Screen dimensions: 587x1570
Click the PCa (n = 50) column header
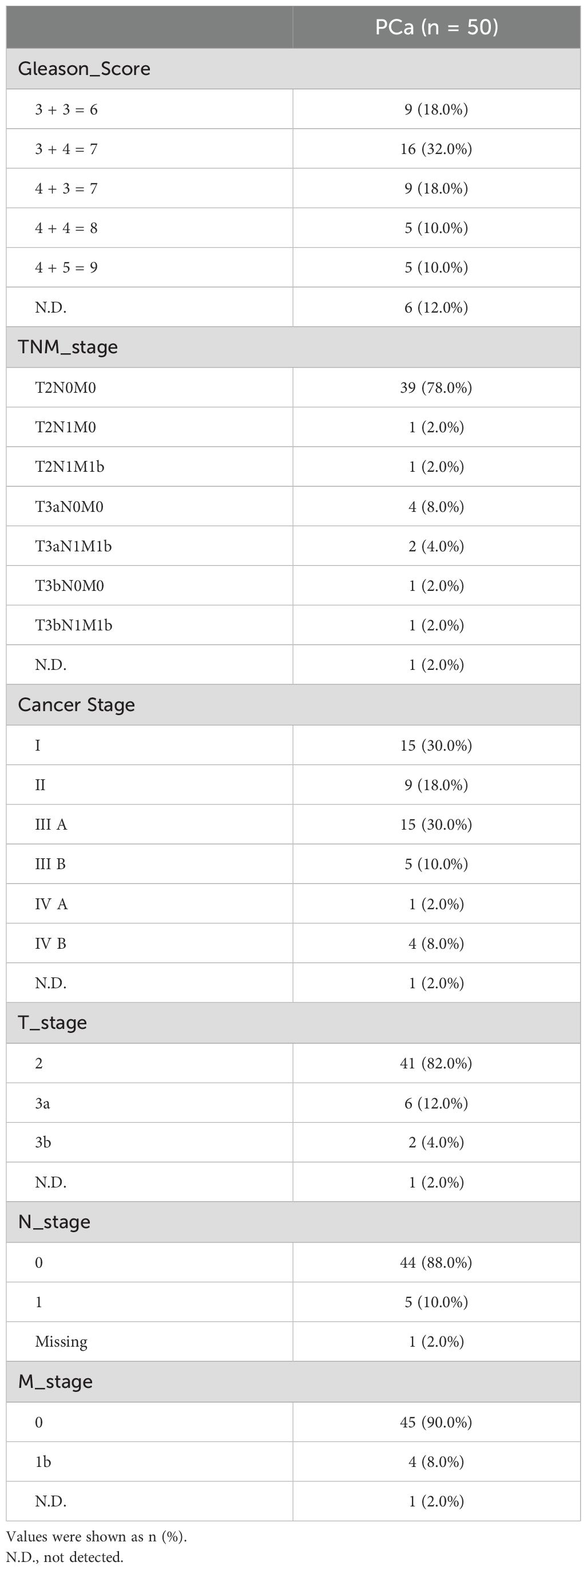tap(436, 27)
